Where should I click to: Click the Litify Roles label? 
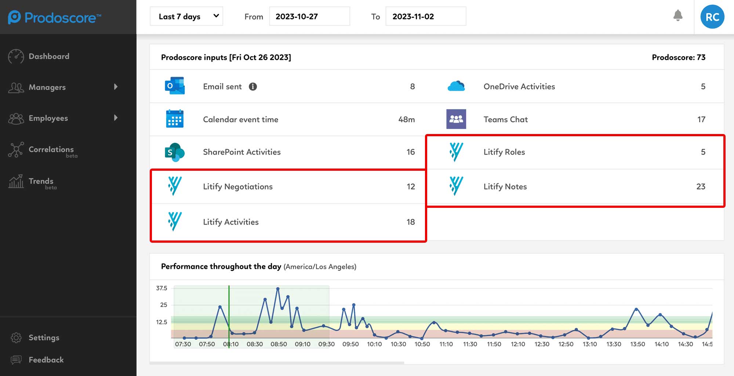click(504, 152)
